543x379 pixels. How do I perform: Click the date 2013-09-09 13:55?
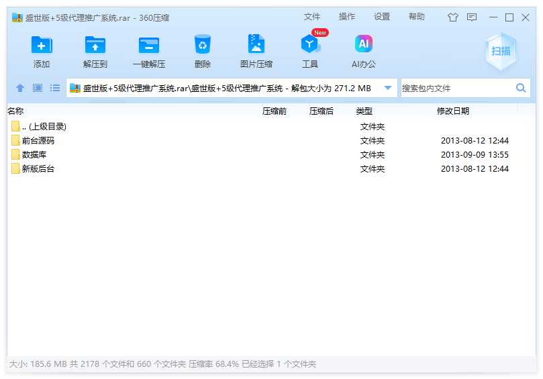475,155
